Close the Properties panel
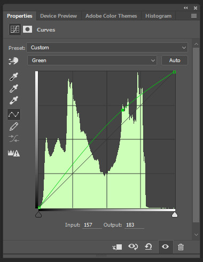 (196, 8)
